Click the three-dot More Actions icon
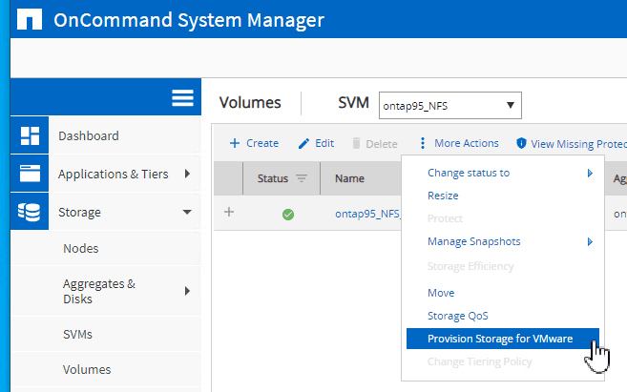 pyautogui.click(x=422, y=143)
